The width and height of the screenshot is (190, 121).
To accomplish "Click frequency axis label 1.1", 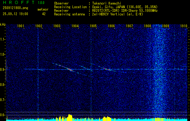I will tap(3, 39).
